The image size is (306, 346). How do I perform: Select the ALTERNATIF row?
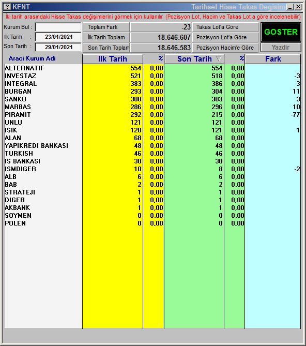pos(152,68)
